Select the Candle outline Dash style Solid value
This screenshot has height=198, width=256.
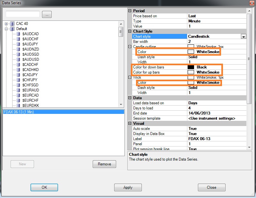[x=217, y=57]
